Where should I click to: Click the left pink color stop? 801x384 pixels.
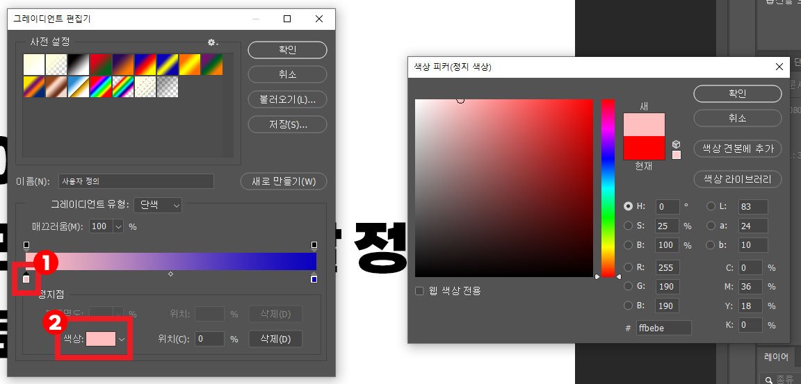click(26, 278)
